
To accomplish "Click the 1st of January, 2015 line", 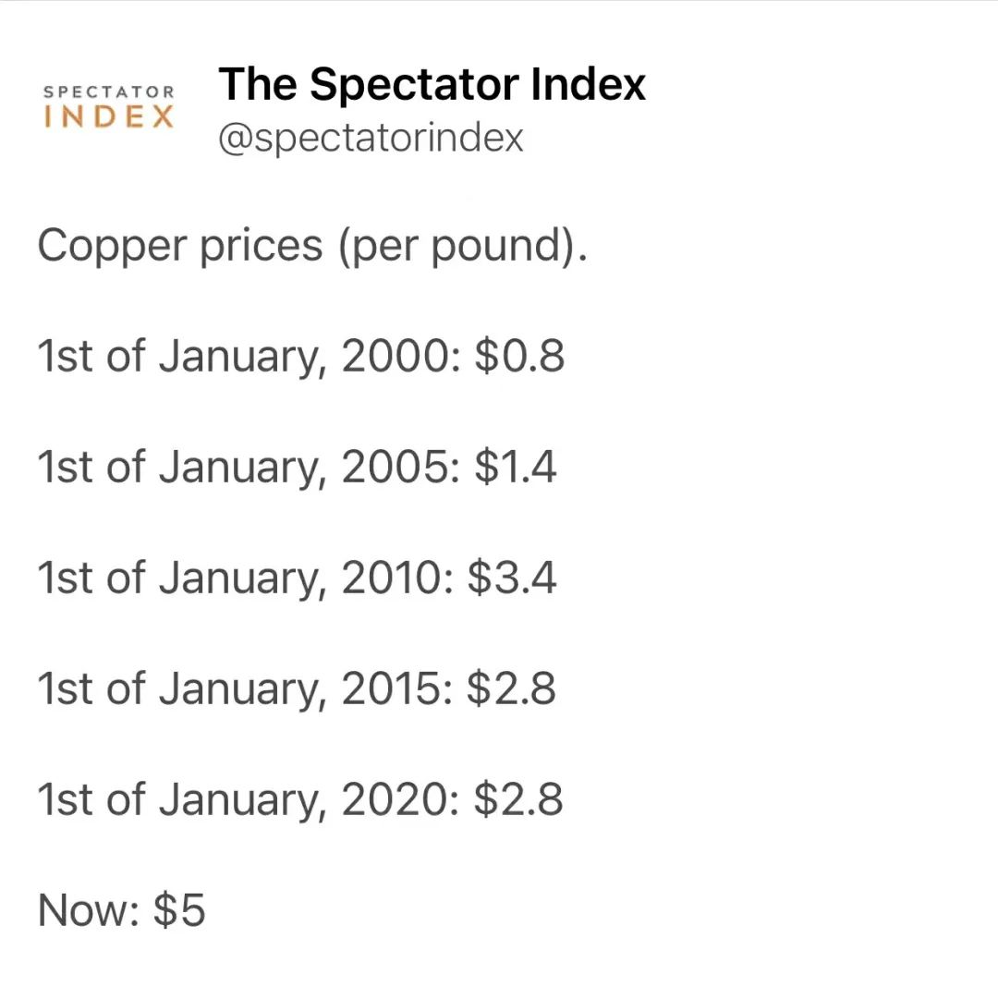I will tap(297, 688).
